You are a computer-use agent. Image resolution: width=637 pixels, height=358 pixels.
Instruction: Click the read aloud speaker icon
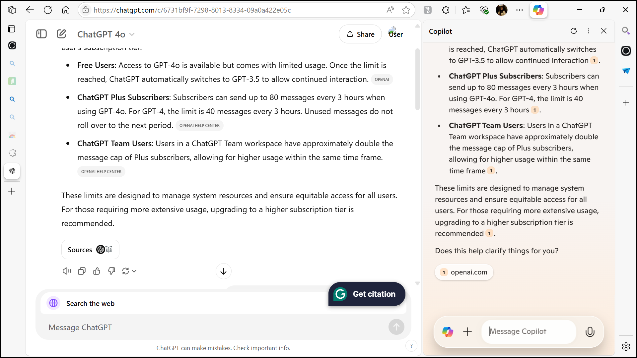(x=67, y=271)
